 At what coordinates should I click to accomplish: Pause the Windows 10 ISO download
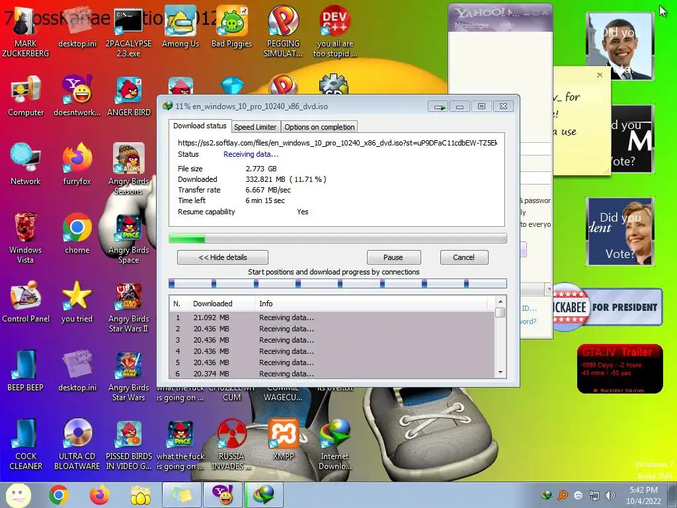tap(393, 257)
